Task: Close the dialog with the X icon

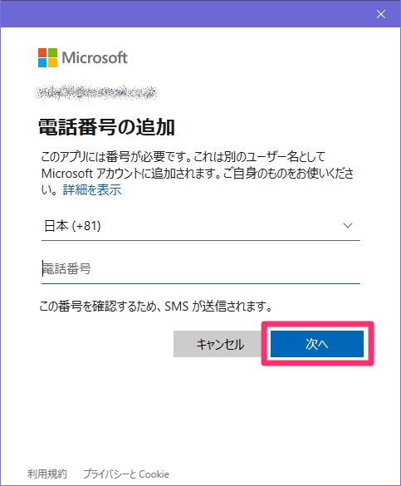Action: coord(381,14)
